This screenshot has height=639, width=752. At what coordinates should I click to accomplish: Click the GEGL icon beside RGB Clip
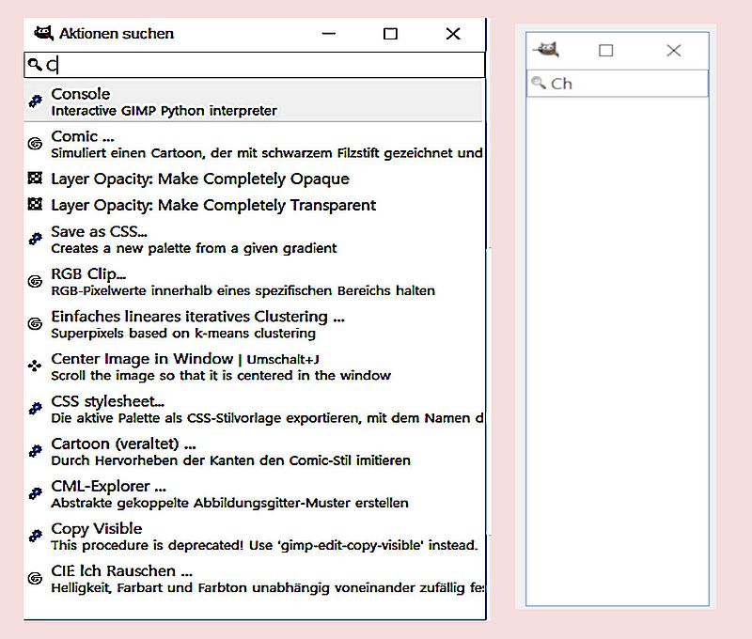coord(35,281)
